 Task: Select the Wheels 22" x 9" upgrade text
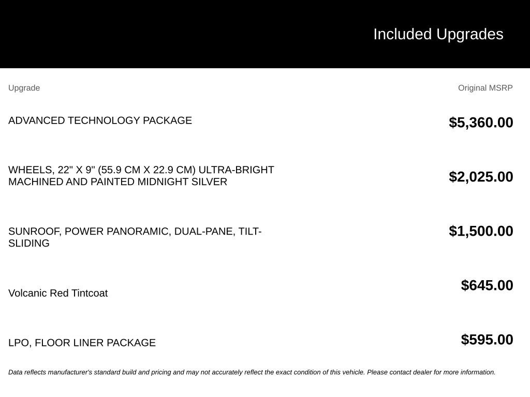click(x=141, y=176)
